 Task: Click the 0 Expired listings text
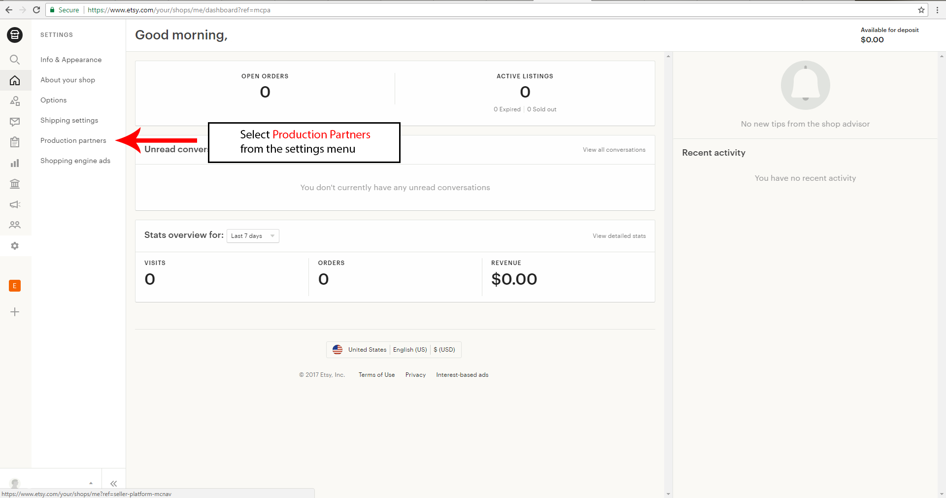click(507, 109)
